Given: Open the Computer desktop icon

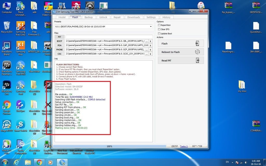Looking at the screenshot, I should pos(7,8).
